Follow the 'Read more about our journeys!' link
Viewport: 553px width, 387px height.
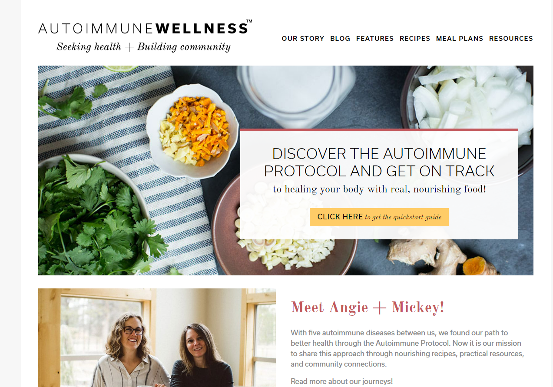[342, 381]
